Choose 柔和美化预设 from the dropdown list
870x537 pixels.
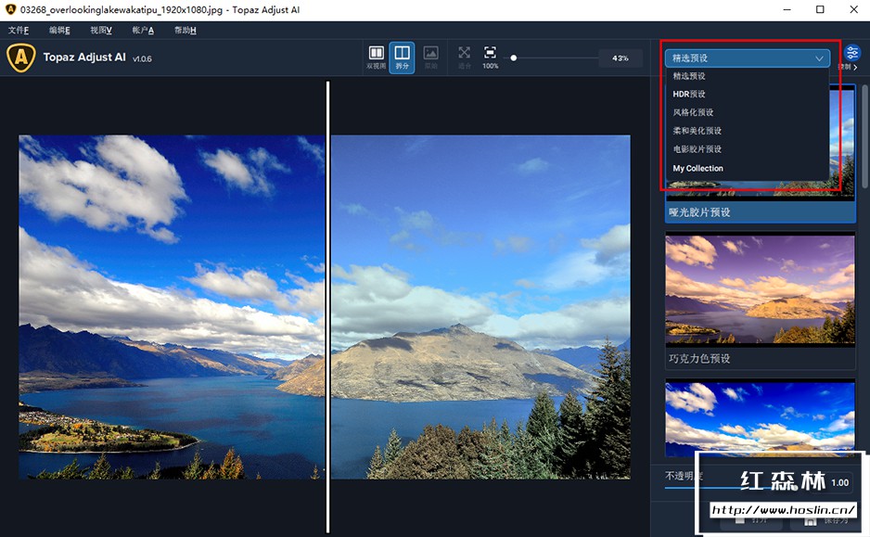[748, 131]
